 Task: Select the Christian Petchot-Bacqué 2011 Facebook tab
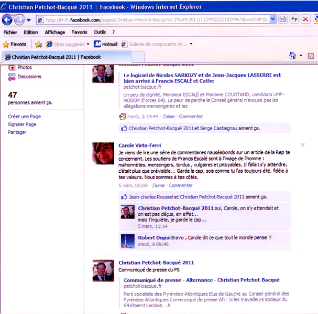tap(67, 57)
